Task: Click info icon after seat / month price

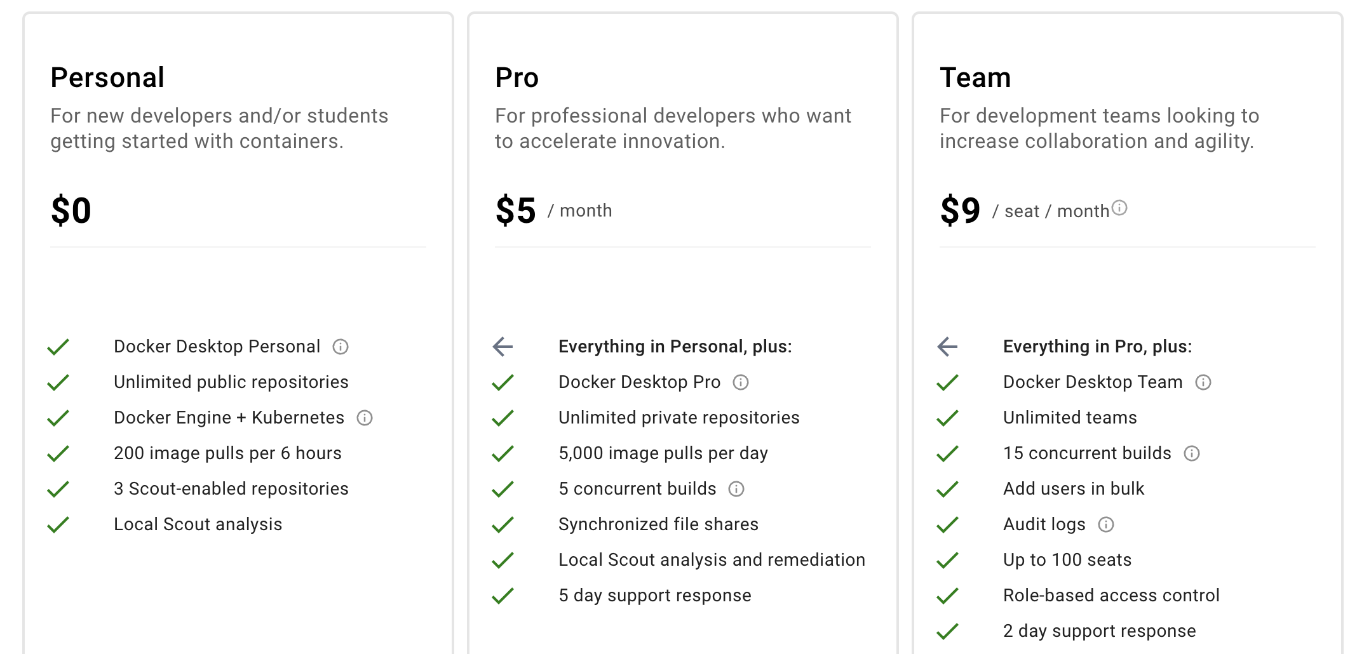Action: click(1119, 208)
